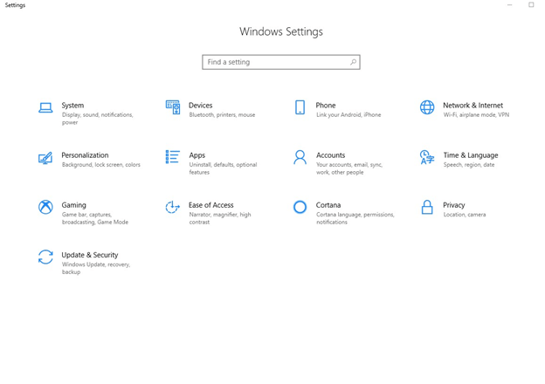The image size is (545, 384).
Task: Open Time & Language title
Action: [471, 155]
